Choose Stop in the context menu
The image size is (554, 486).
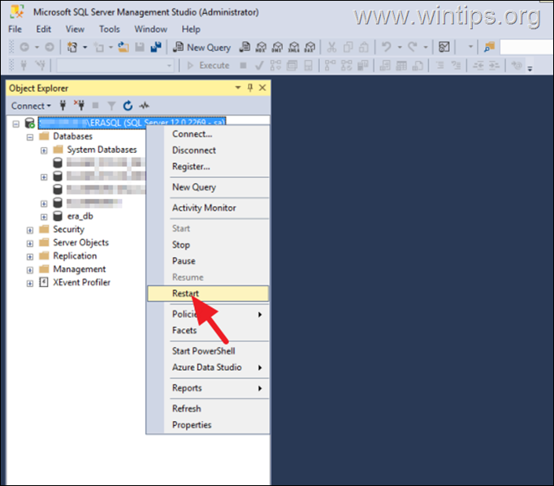tap(208, 245)
